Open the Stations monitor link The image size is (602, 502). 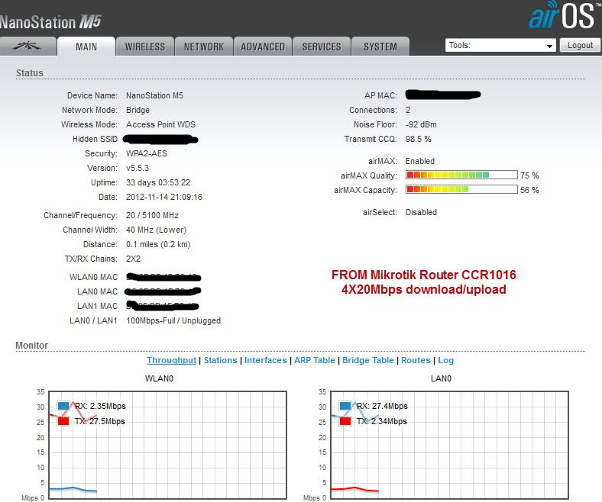click(x=220, y=360)
